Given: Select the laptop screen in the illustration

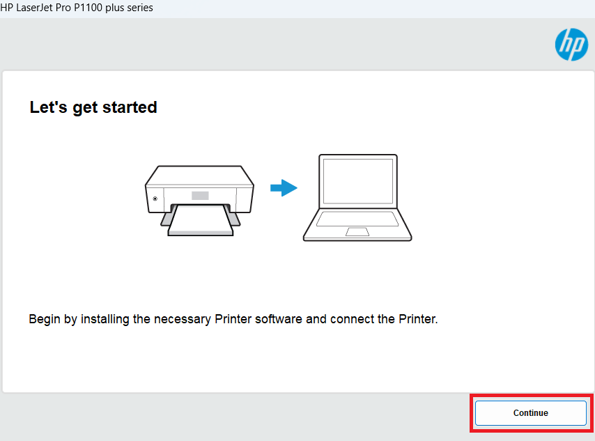Looking at the screenshot, I should coord(357,180).
